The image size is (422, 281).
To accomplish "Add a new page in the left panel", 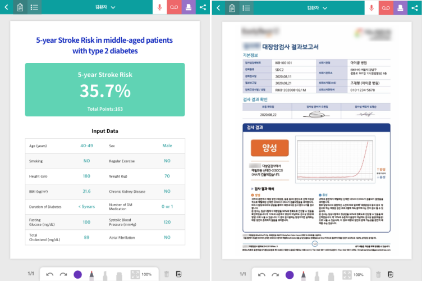I will (178, 274).
